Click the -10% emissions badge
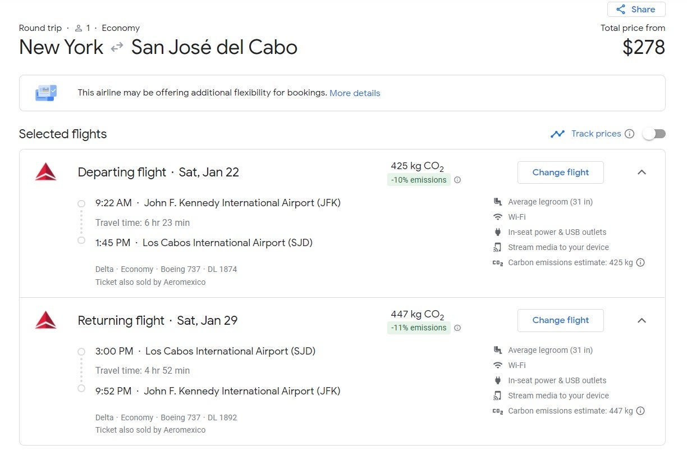Image resolution: width=687 pixels, height=454 pixels. tap(419, 180)
